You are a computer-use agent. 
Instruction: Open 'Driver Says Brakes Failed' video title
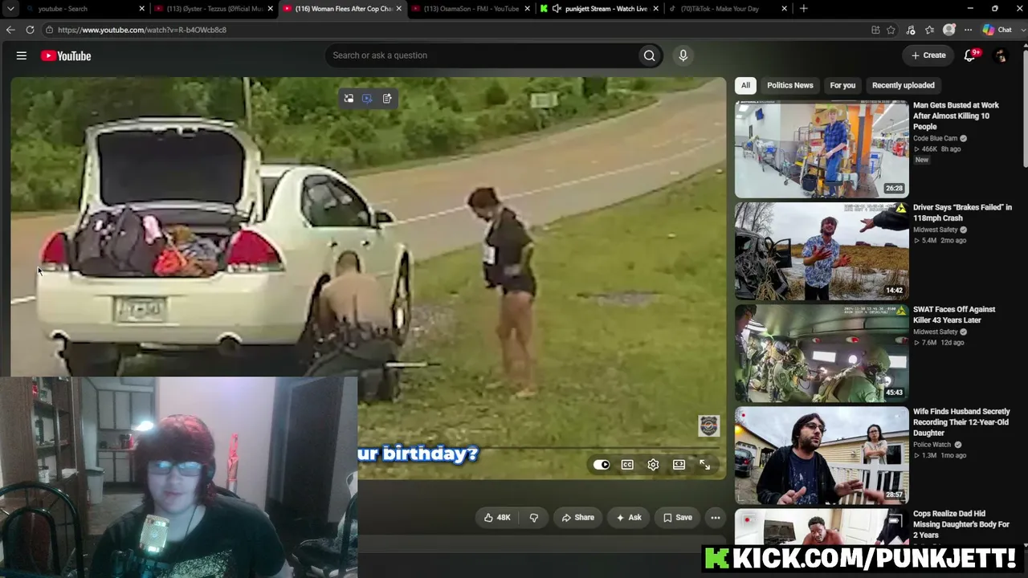coord(962,213)
